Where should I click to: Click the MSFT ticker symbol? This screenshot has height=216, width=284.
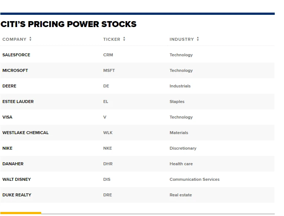(x=109, y=70)
